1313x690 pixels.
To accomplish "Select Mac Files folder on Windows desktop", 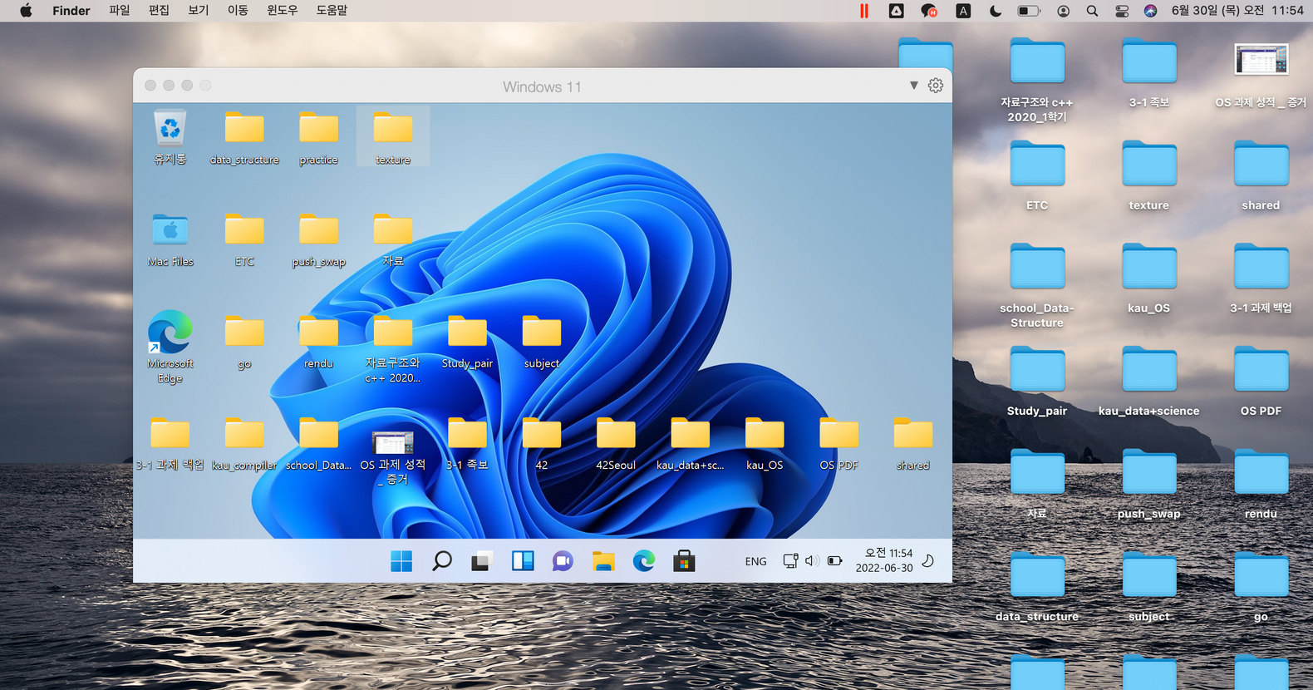I will pyautogui.click(x=170, y=239).
